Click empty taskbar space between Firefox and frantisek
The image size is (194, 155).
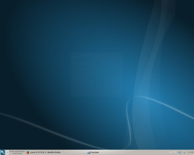tap(74, 152)
